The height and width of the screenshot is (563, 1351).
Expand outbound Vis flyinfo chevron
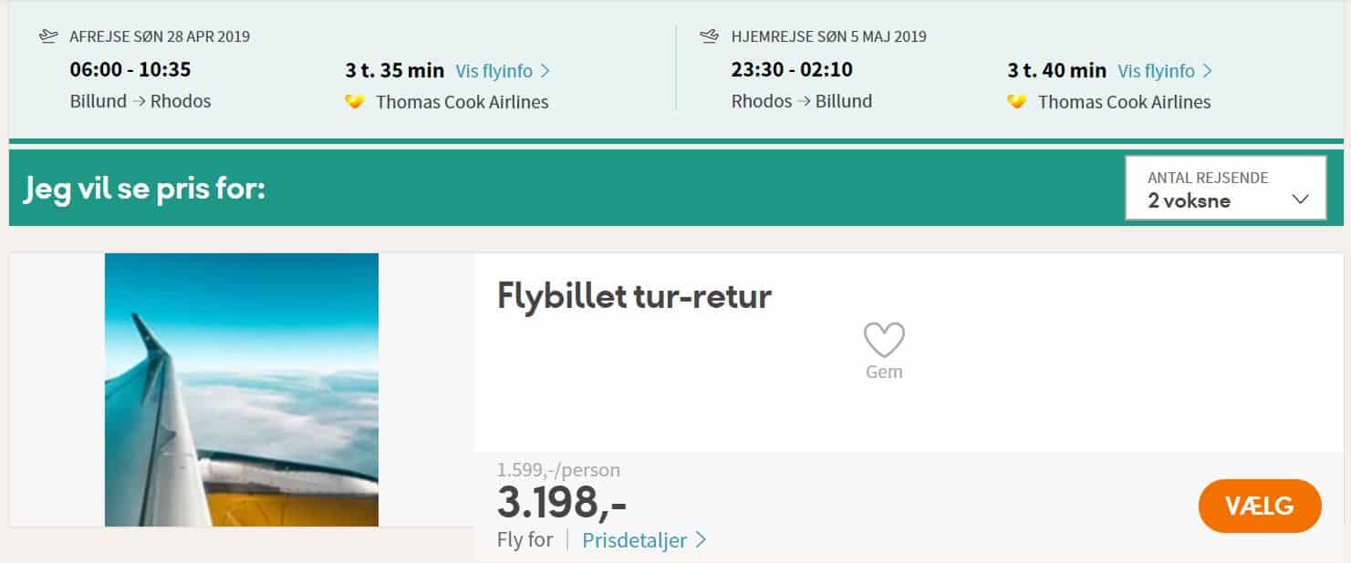coord(545,70)
